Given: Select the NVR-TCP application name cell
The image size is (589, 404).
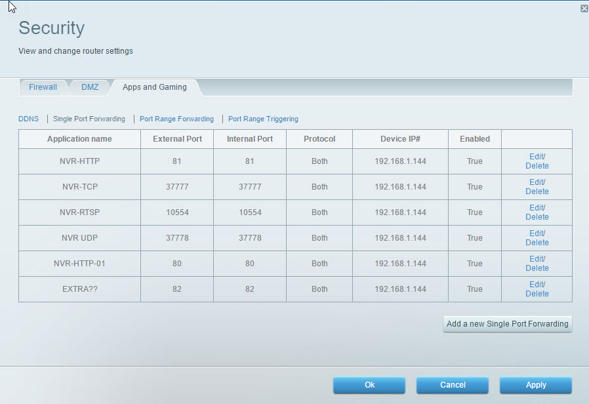Looking at the screenshot, I should click(79, 187).
